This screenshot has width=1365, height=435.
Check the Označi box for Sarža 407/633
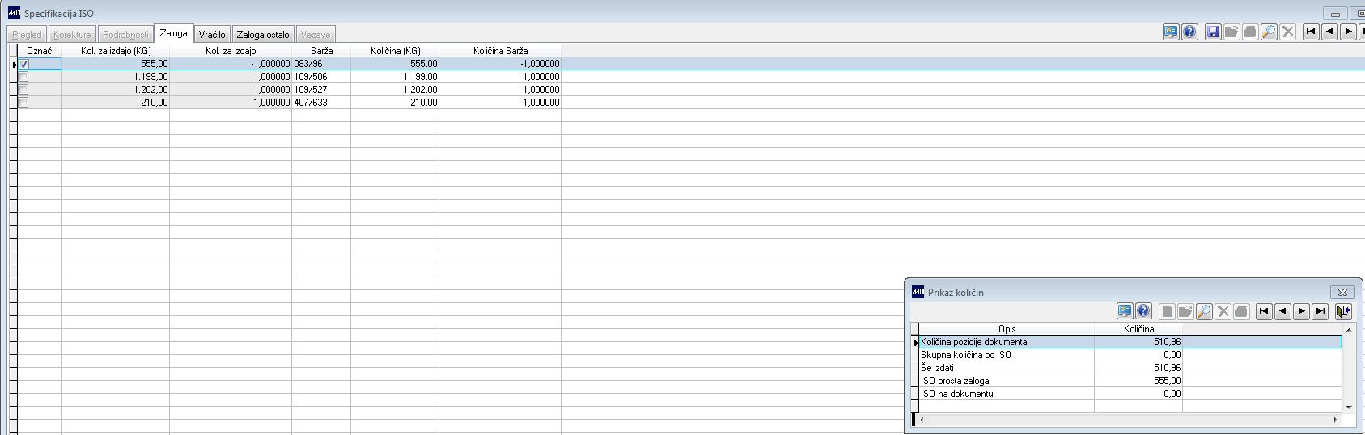point(23,103)
